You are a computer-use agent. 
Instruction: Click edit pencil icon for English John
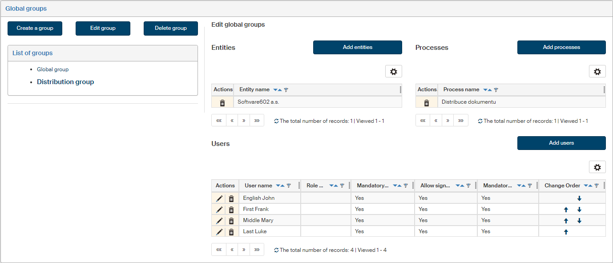[x=219, y=198]
